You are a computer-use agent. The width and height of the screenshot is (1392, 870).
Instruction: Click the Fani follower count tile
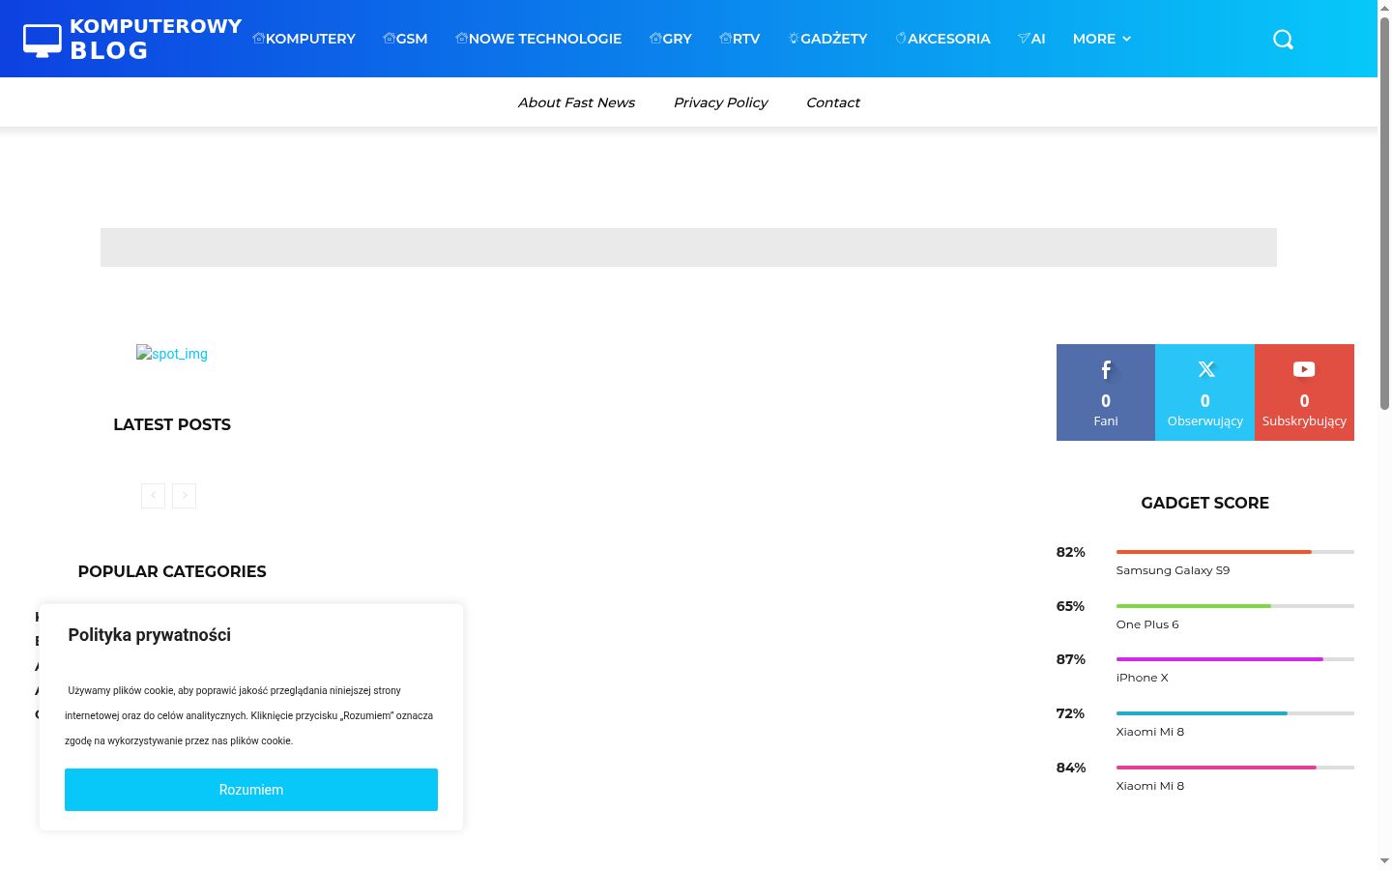pos(1106,392)
